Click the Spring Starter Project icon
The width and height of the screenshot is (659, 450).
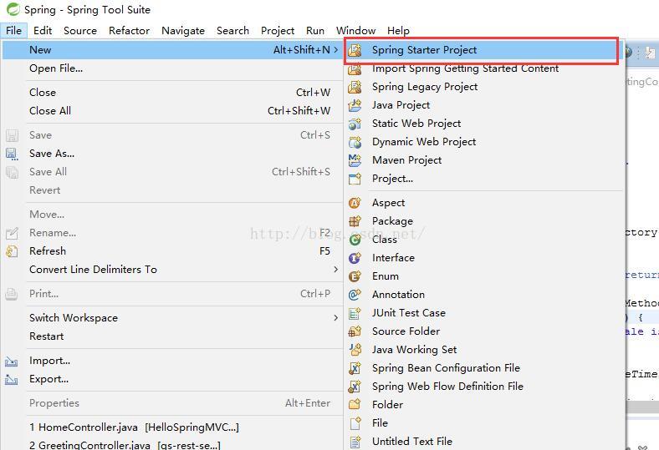tap(355, 50)
